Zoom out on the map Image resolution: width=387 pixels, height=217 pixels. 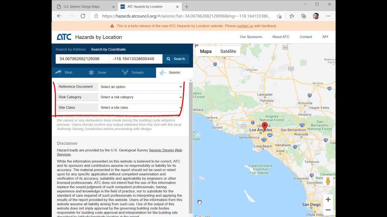(x=328, y=210)
